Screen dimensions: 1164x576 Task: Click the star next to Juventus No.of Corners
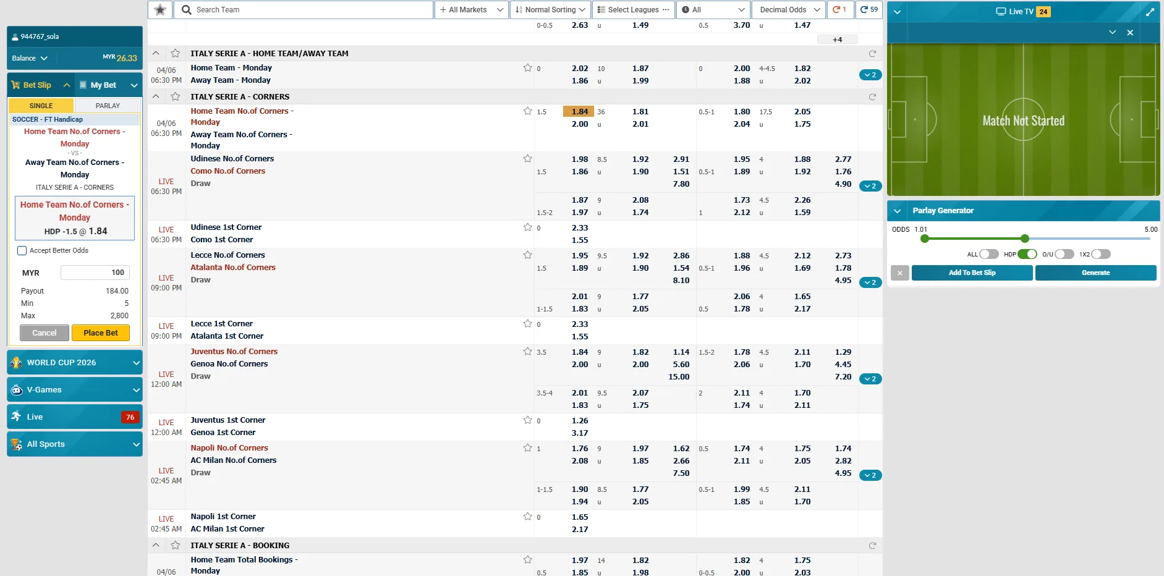click(527, 352)
